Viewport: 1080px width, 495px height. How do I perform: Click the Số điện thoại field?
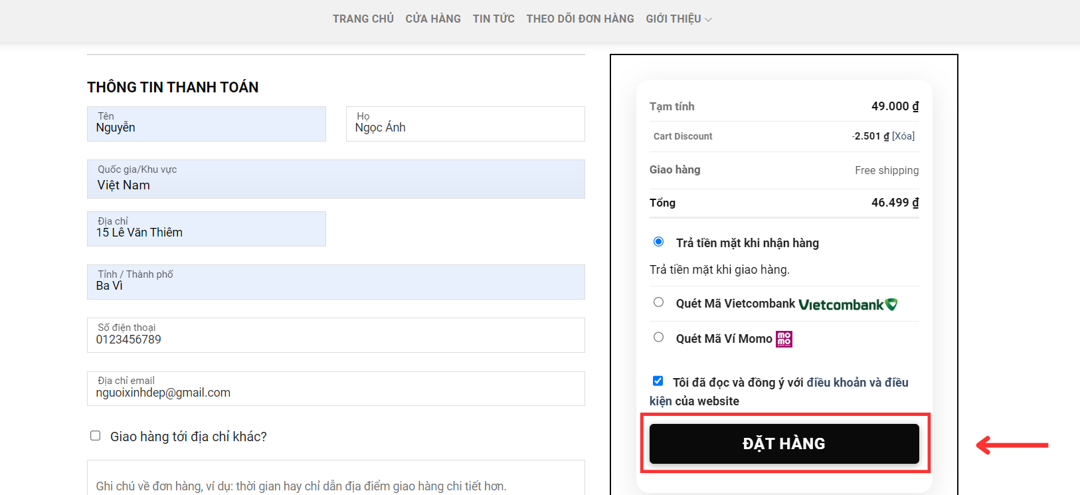[x=336, y=335]
